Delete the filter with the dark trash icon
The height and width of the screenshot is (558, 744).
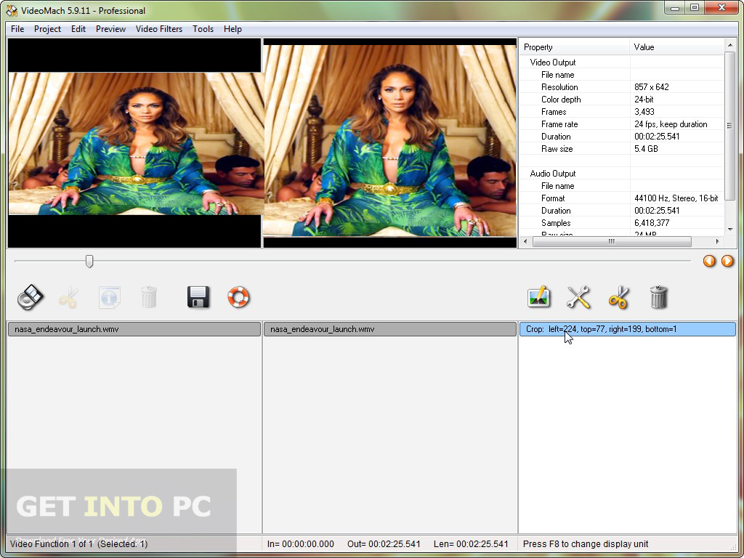point(658,297)
